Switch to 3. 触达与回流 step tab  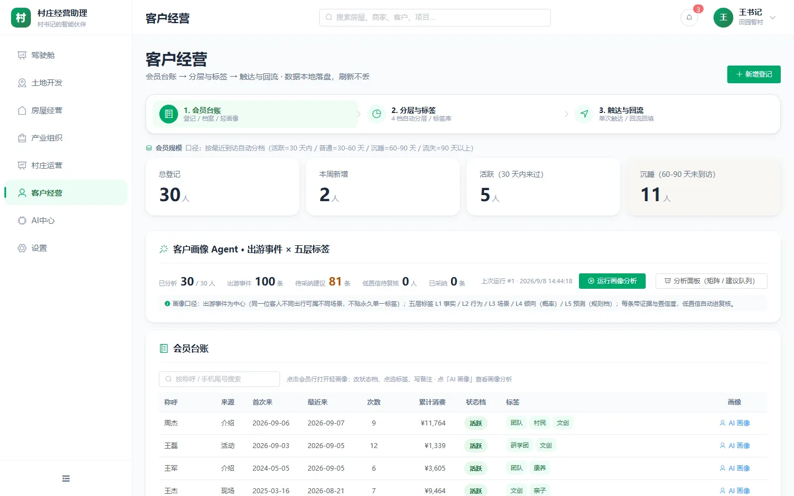point(671,114)
